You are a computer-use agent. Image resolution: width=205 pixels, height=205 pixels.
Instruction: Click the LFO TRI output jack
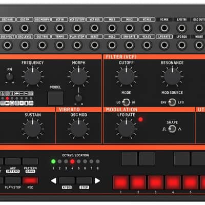181,28
